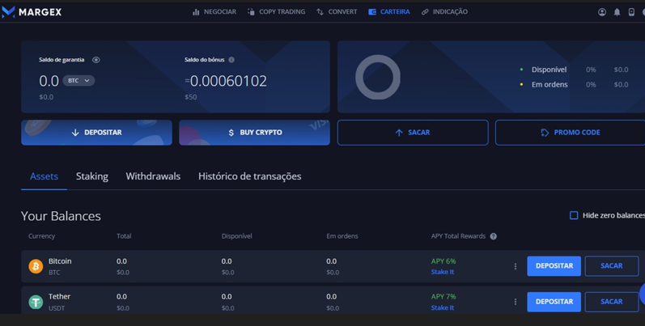The height and width of the screenshot is (326, 645).
Task: Open the BTC currency dropdown
Action: 79,81
